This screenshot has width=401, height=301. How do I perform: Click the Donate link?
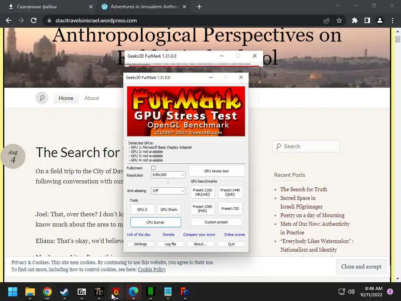click(168, 234)
